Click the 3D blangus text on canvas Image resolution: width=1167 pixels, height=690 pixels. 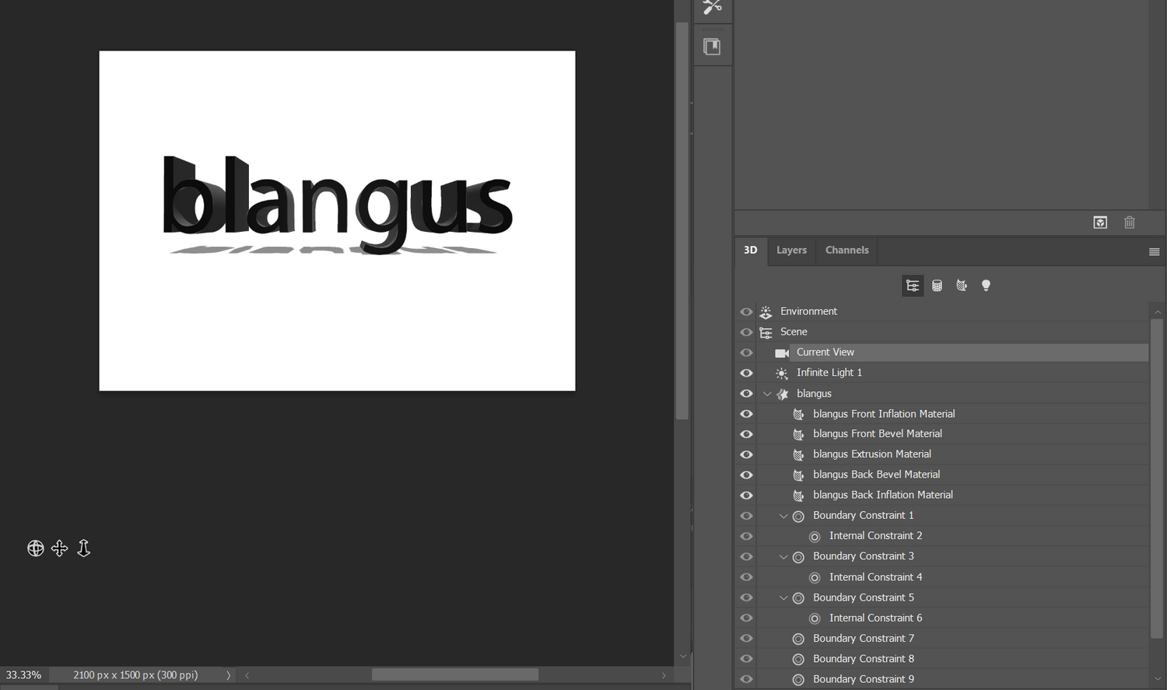pos(338,205)
